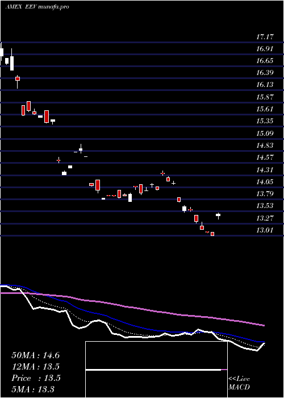This screenshot has width=284, height=398.
Task: Click the 16.39 price axis label
Action: click(x=265, y=73)
